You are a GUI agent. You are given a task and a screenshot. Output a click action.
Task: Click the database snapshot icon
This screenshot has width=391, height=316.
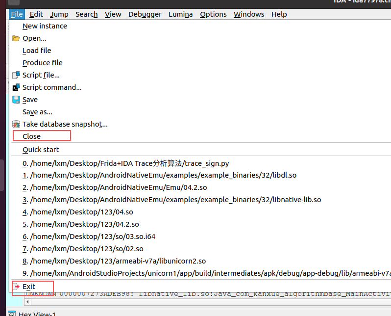click(x=16, y=124)
